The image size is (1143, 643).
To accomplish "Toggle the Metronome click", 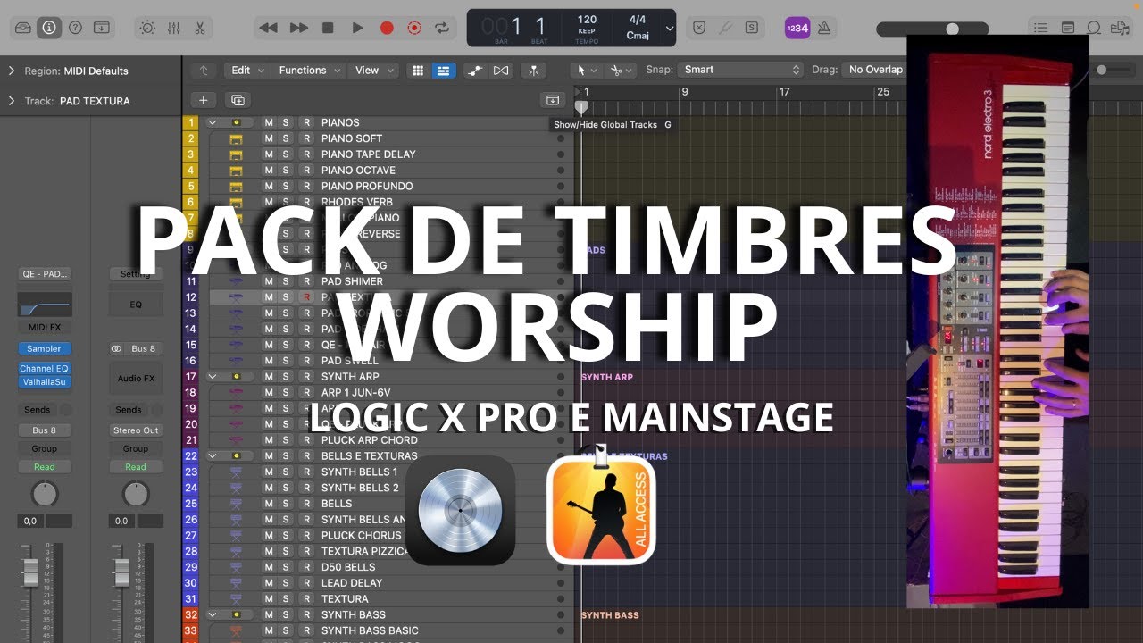I will click(823, 28).
